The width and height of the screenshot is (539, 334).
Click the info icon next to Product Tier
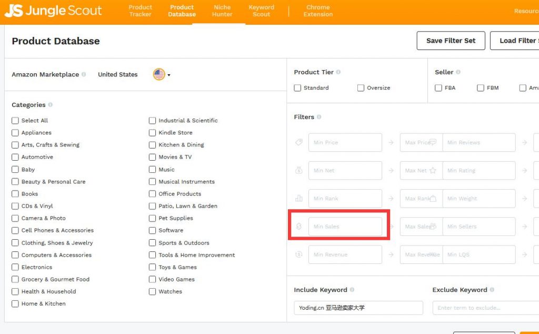tap(338, 72)
